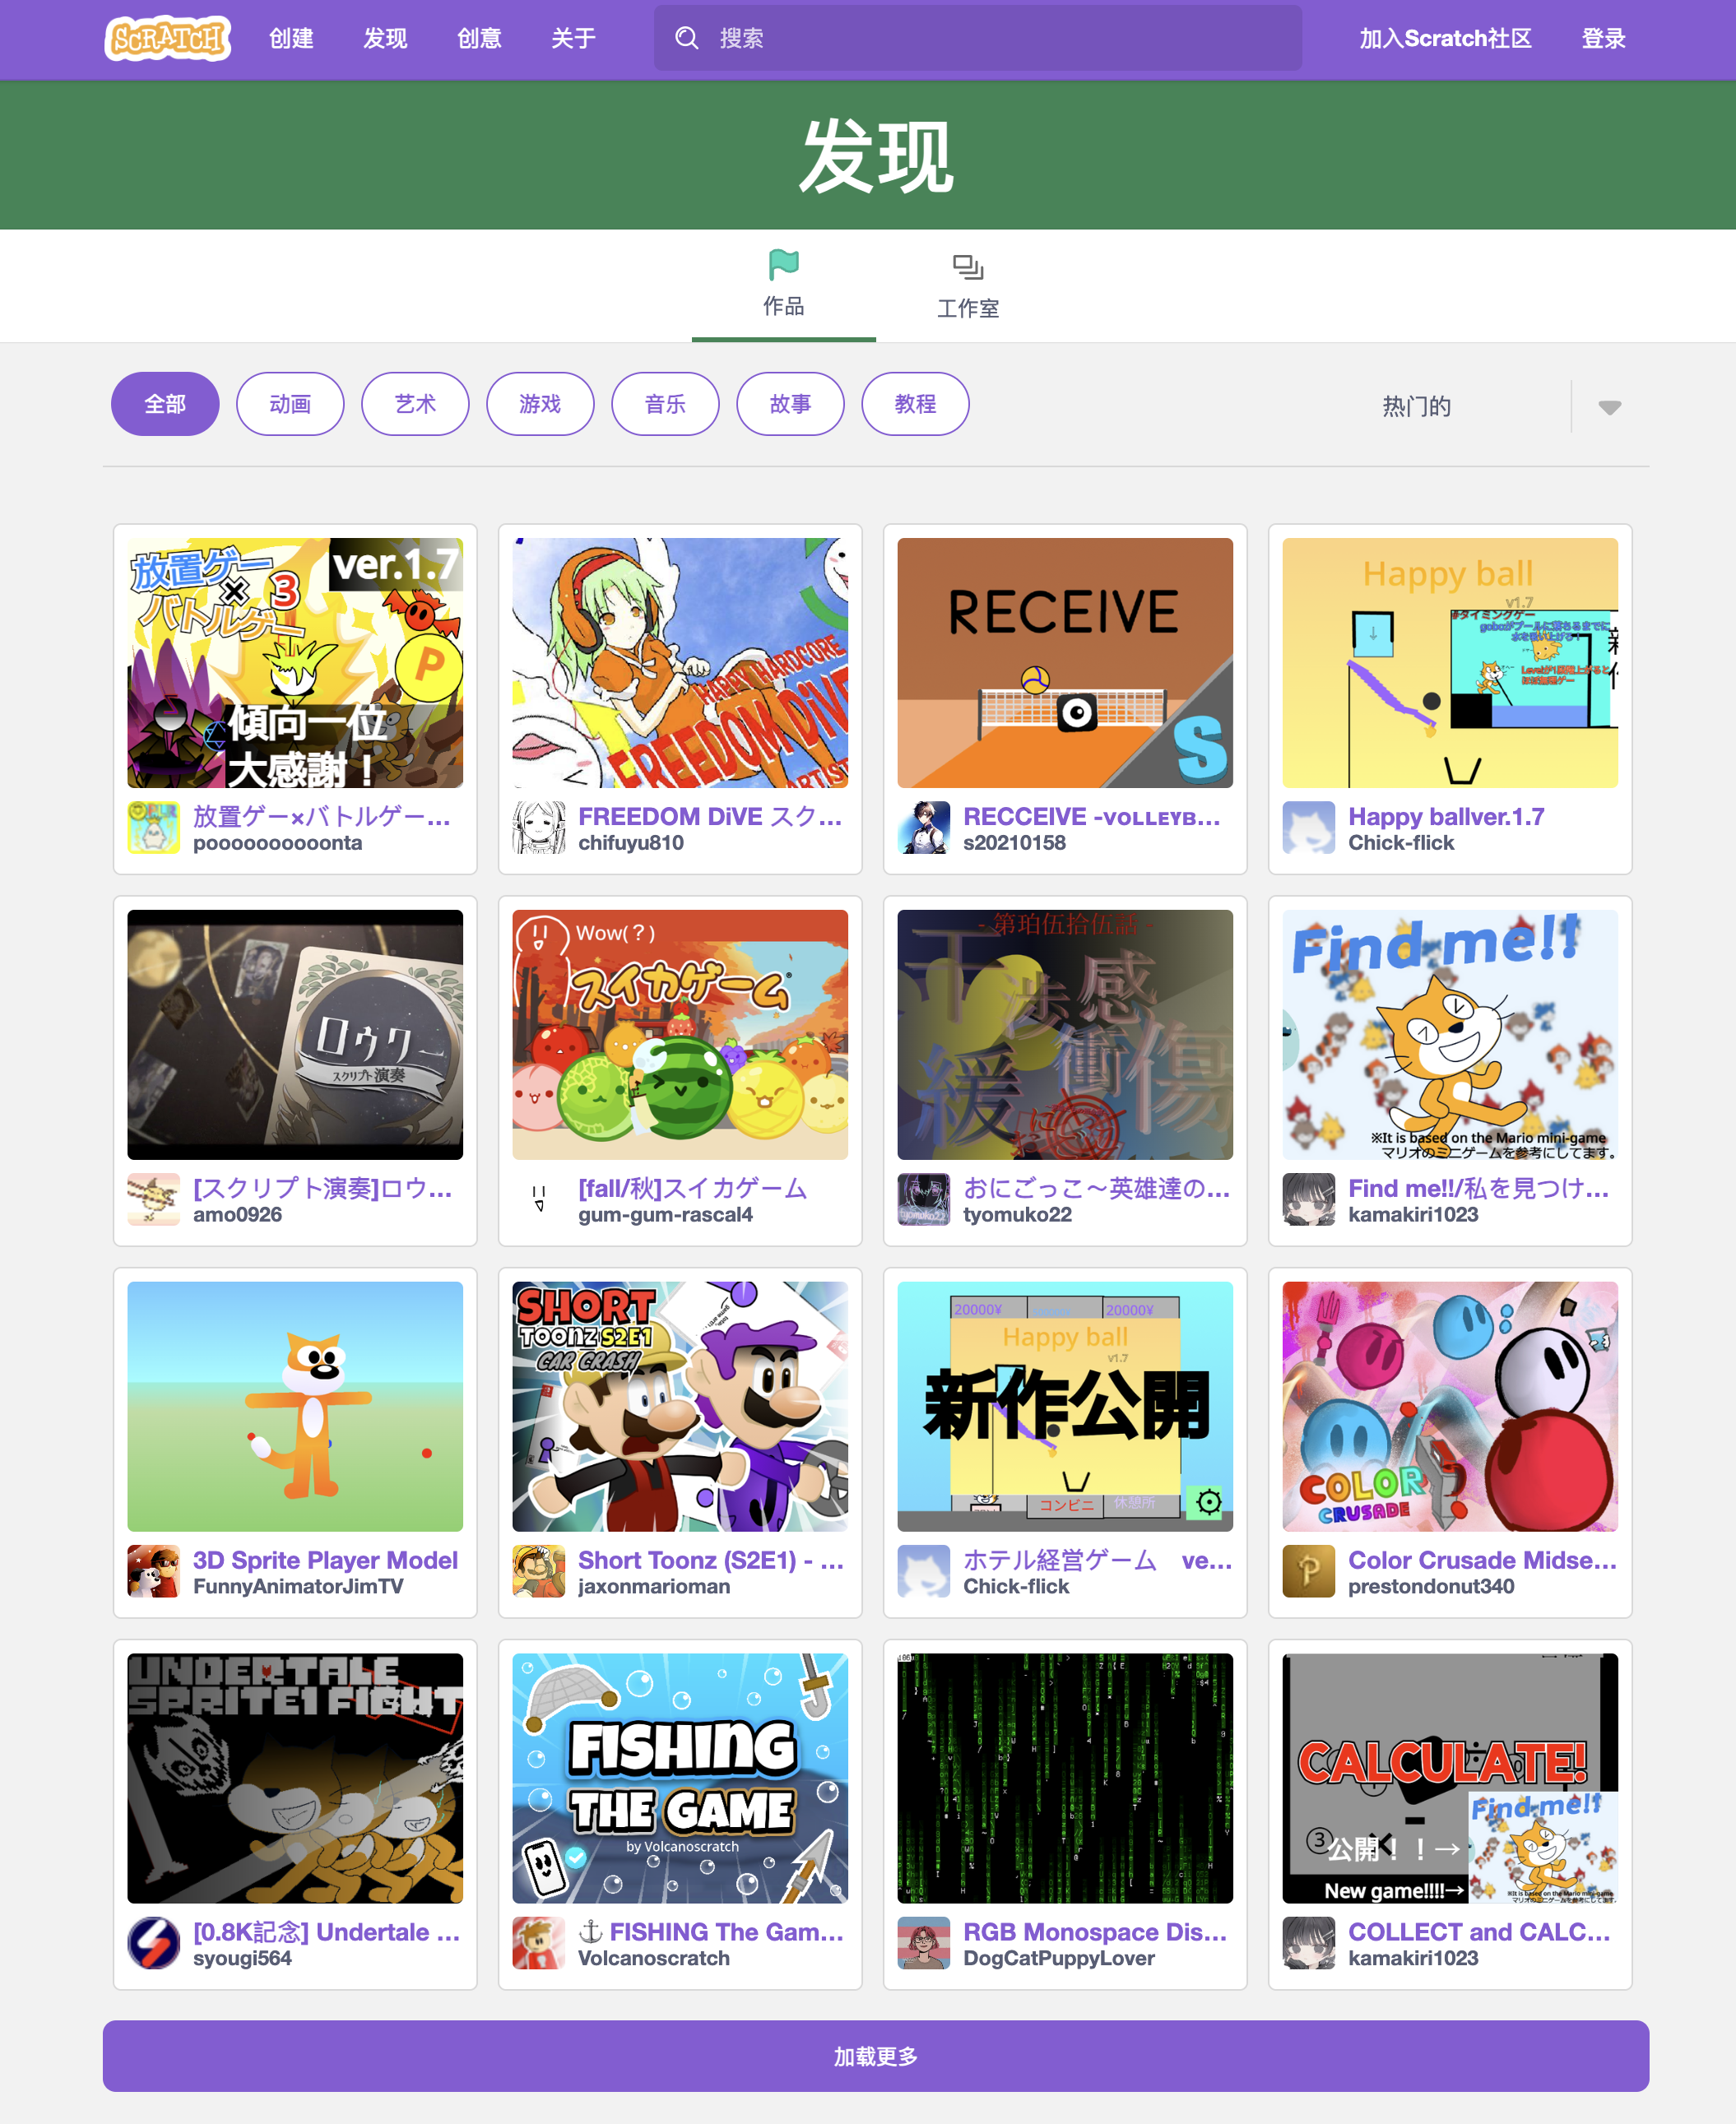This screenshot has width=1736, height=2124.
Task: Click the green flag 作品 icon
Action: (x=783, y=265)
